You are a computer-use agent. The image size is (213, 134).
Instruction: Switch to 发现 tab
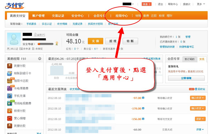pyautogui.click(x=202, y=59)
